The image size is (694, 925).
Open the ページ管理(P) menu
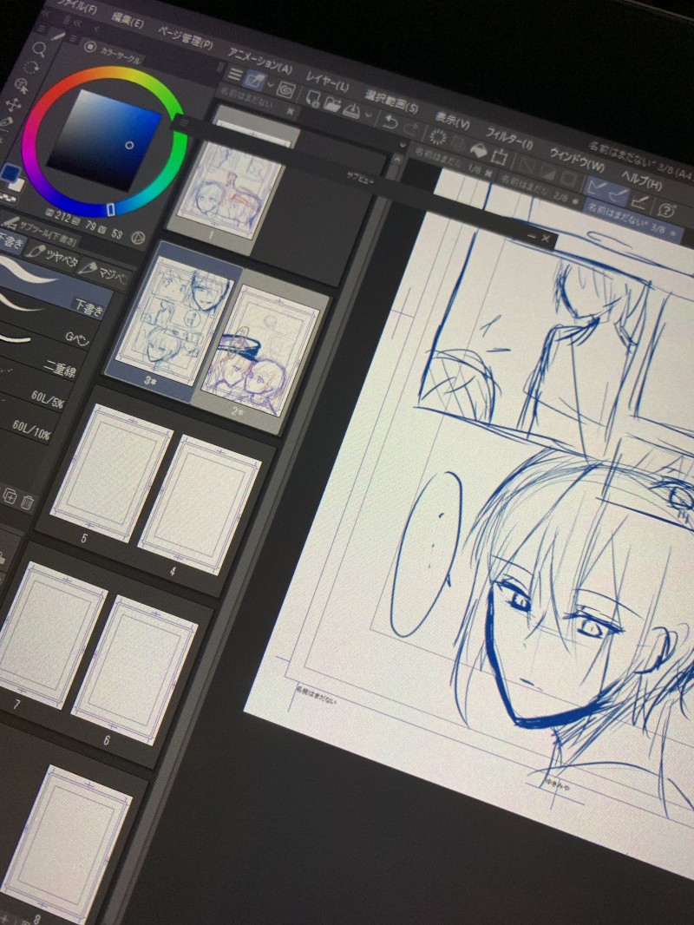(185, 36)
